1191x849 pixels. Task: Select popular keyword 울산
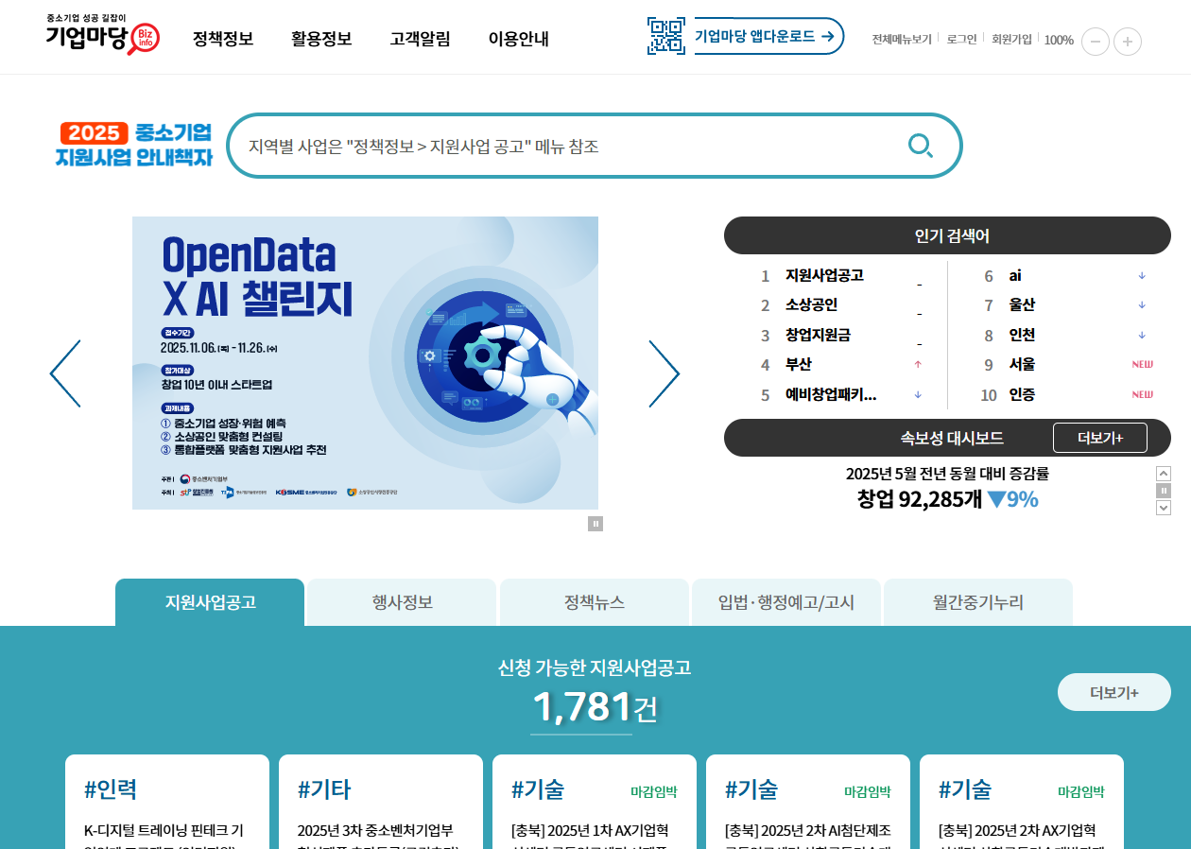[x=1022, y=305]
